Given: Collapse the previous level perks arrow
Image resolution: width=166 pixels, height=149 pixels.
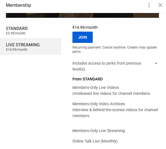Looking at the screenshot, I should tap(156, 63).
